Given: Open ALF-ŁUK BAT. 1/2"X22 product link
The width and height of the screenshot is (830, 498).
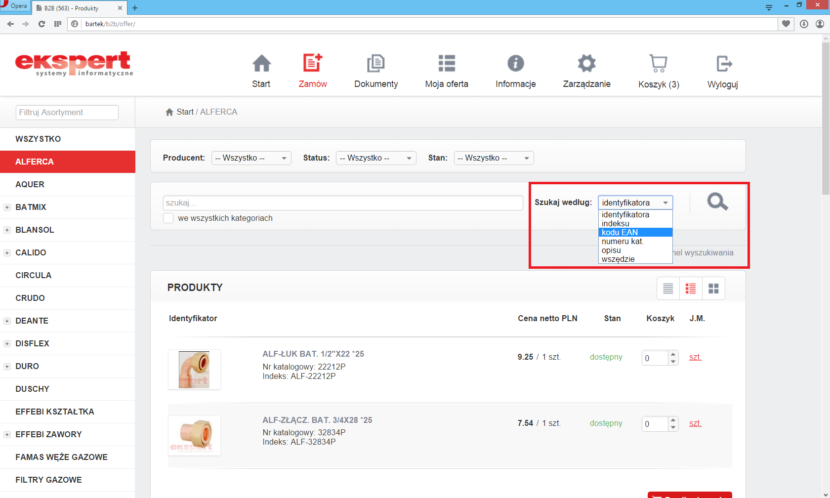Looking at the screenshot, I should point(313,354).
